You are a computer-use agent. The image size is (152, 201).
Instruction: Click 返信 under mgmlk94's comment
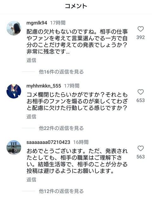(x=31, y=60)
